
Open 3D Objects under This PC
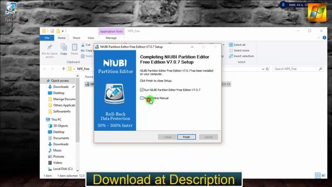(x=58, y=126)
